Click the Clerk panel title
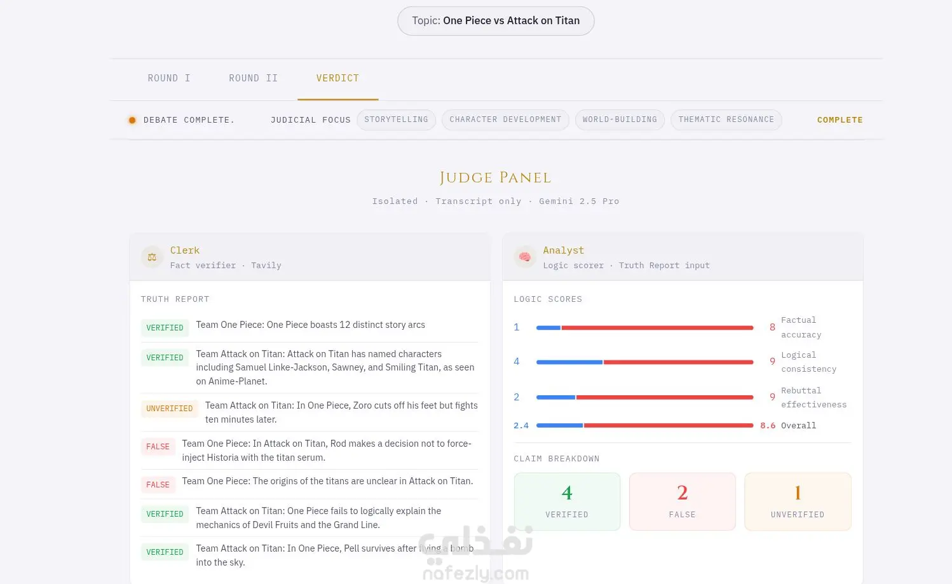 (x=185, y=250)
